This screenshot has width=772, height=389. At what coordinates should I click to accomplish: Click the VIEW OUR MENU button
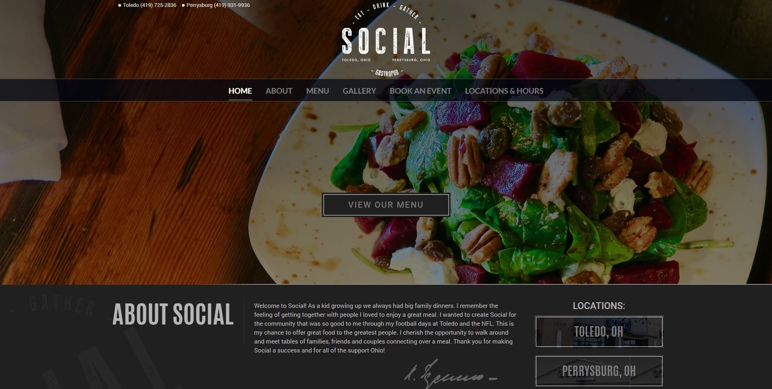[x=386, y=205]
